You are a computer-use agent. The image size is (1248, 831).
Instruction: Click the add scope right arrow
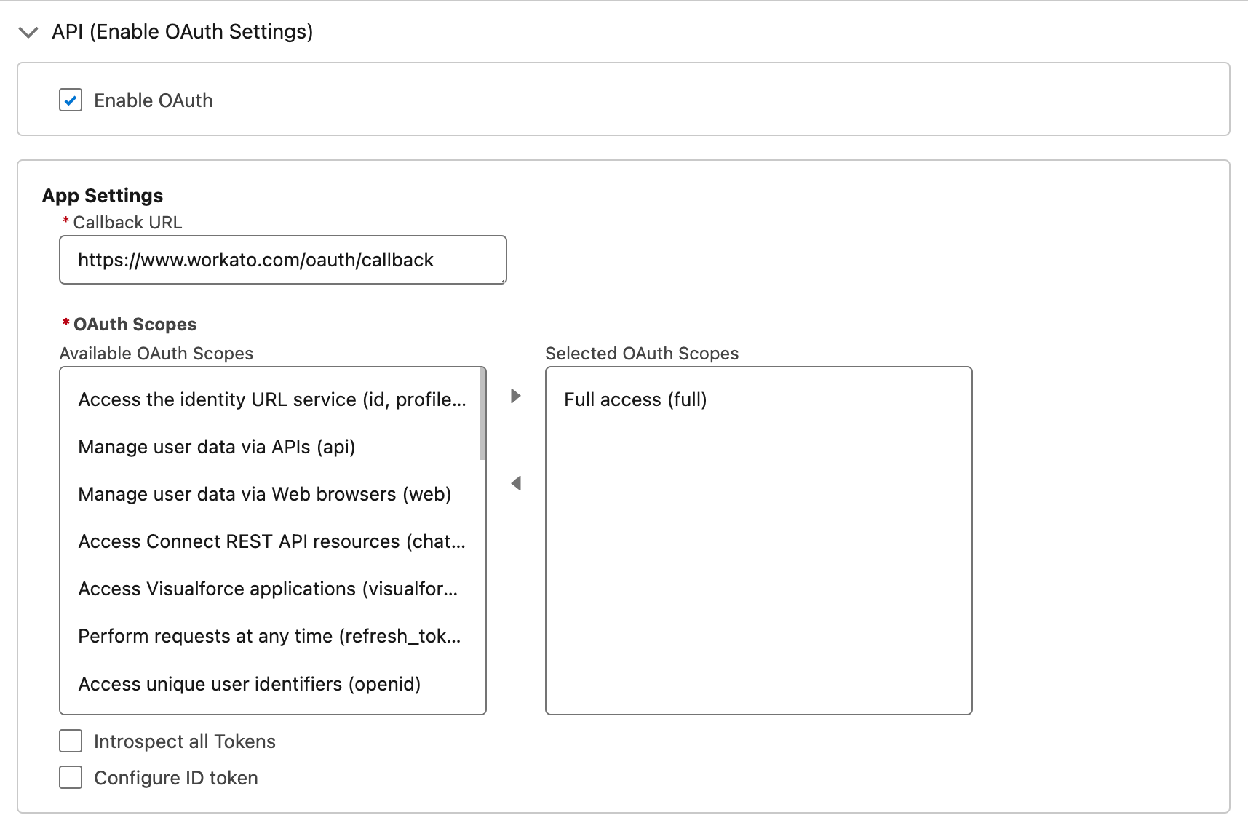[x=516, y=396]
